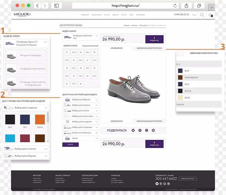Expand Выбор цвета берцев in the main settings list
The image size is (226, 195).
coord(81,100)
